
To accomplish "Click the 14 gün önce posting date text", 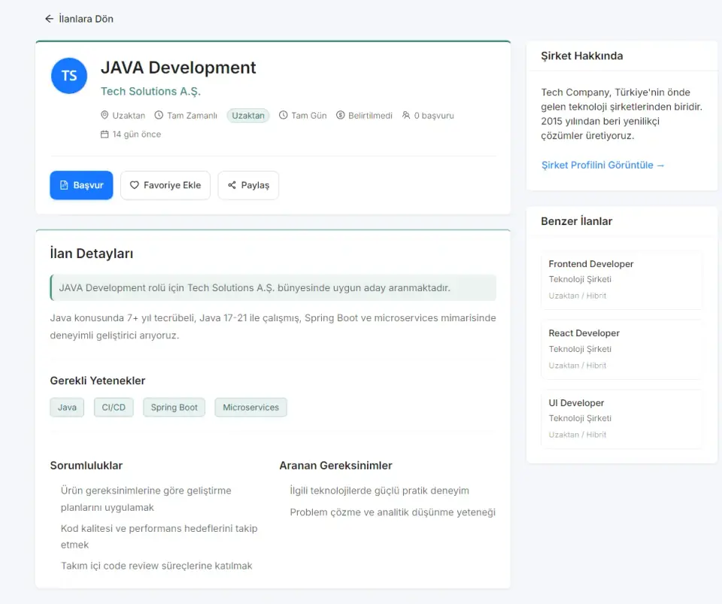I will (x=137, y=134).
